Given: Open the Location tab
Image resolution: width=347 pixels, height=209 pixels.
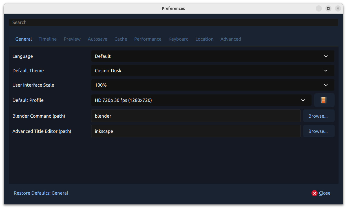Looking at the screenshot, I should pos(204,39).
